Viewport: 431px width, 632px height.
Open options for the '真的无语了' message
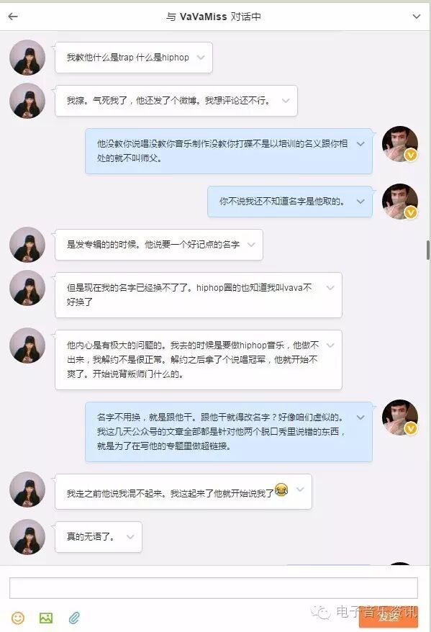pos(130,536)
